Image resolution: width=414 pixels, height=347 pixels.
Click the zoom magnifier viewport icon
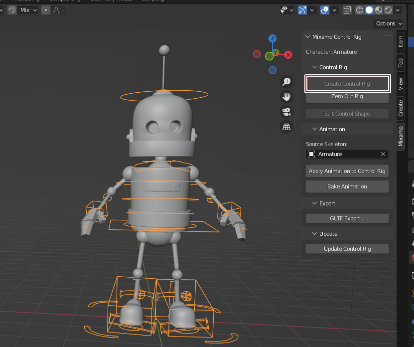(x=286, y=81)
